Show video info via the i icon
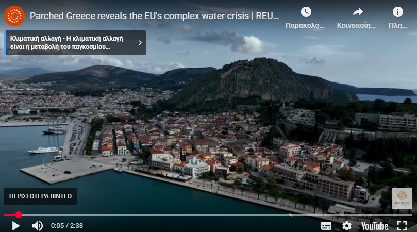The height and width of the screenshot is (232, 417). click(x=397, y=12)
